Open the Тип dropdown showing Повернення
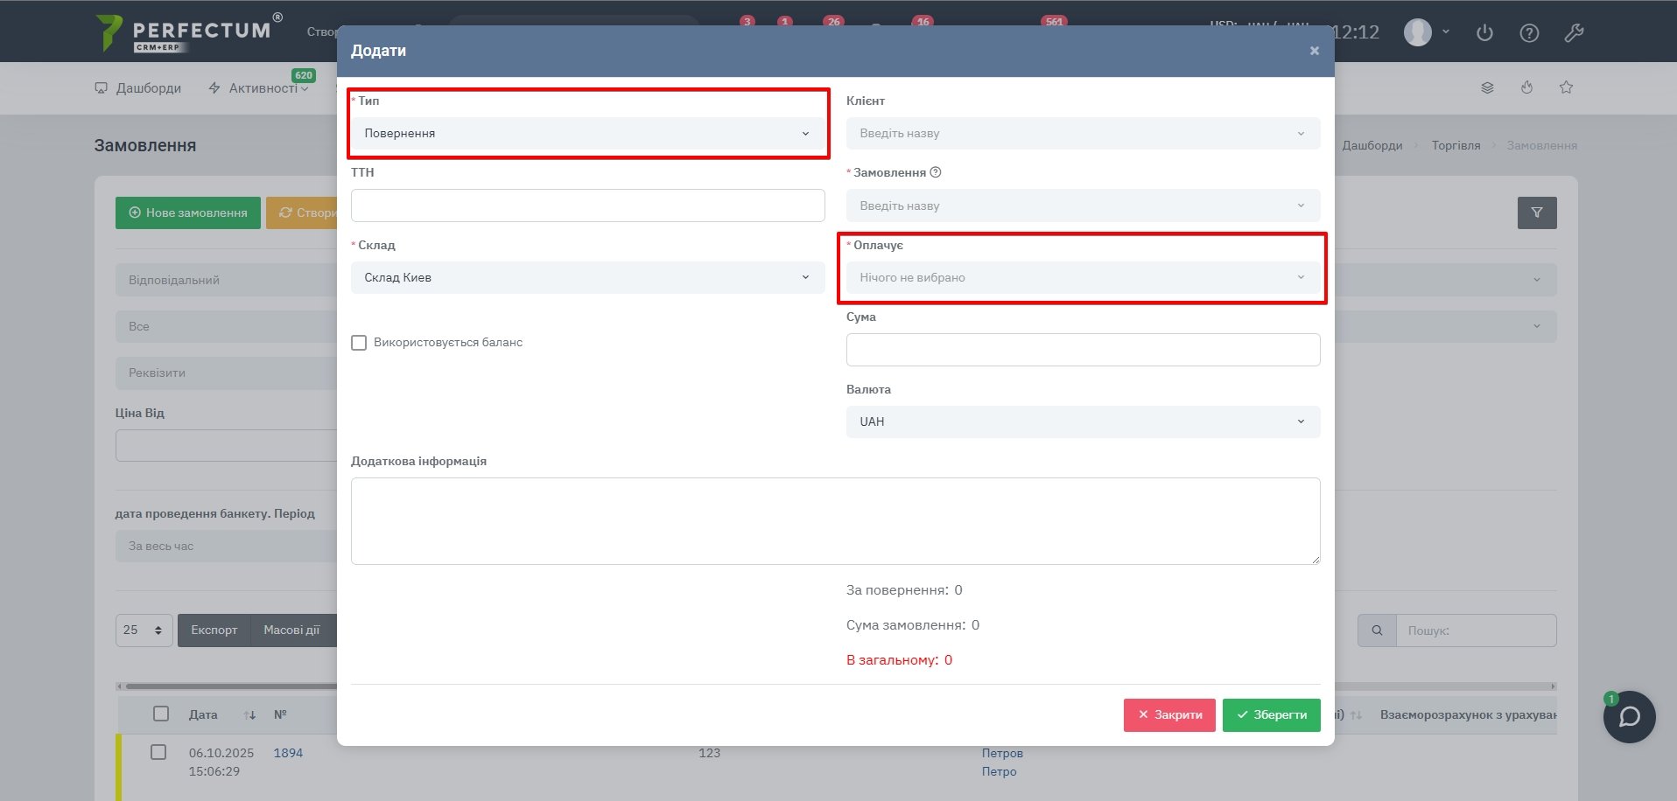 (x=586, y=134)
